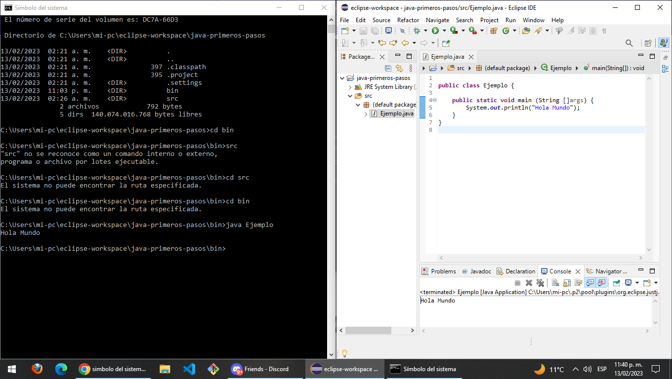This screenshot has height=379, width=672.
Task: Switch to the Declaration tab
Action: point(516,271)
